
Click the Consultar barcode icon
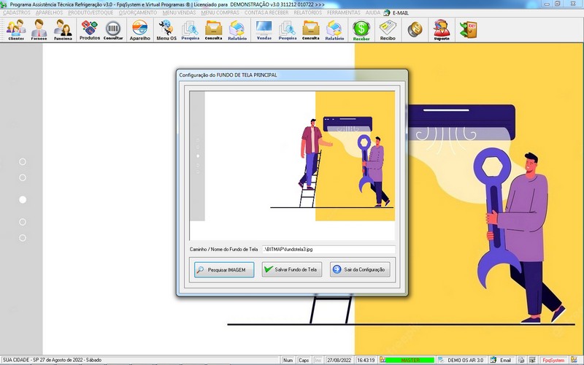(x=113, y=30)
